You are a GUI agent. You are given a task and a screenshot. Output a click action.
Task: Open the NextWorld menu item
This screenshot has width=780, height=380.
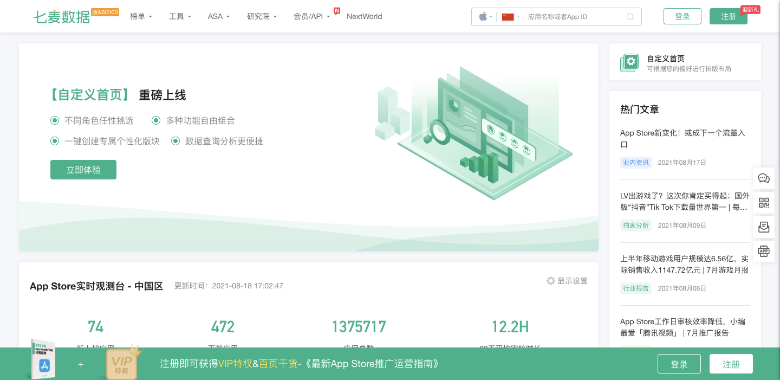[365, 17]
